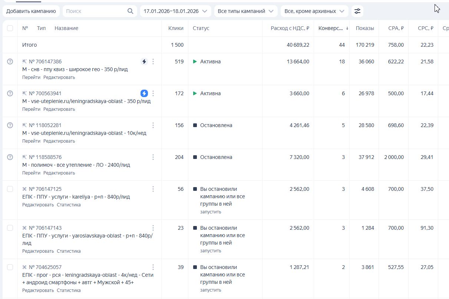
Task: Click the gray lightning icon on campaign 706147386
Action: point(144,62)
